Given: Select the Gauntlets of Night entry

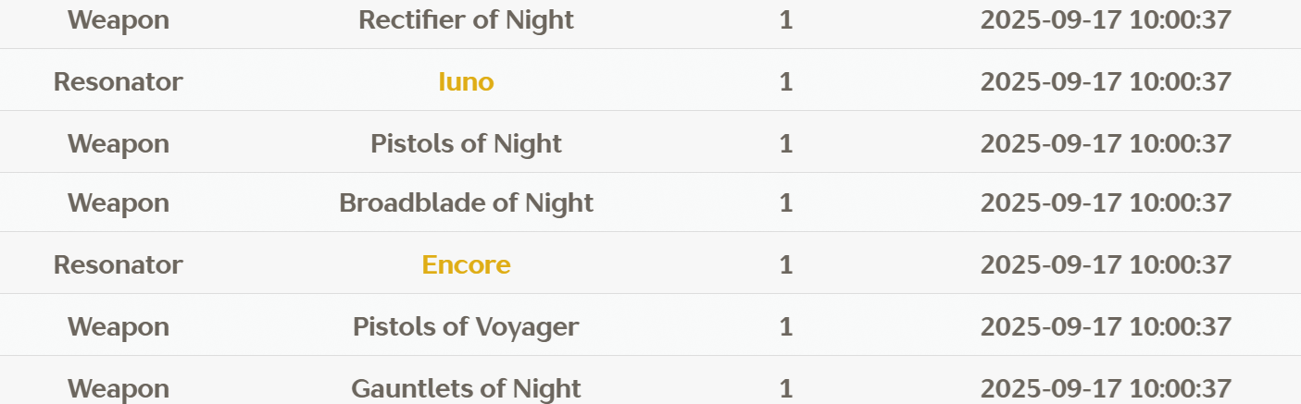Looking at the screenshot, I should tap(466, 388).
